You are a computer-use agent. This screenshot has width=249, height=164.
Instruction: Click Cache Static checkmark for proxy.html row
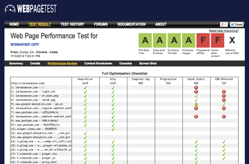(196, 162)
